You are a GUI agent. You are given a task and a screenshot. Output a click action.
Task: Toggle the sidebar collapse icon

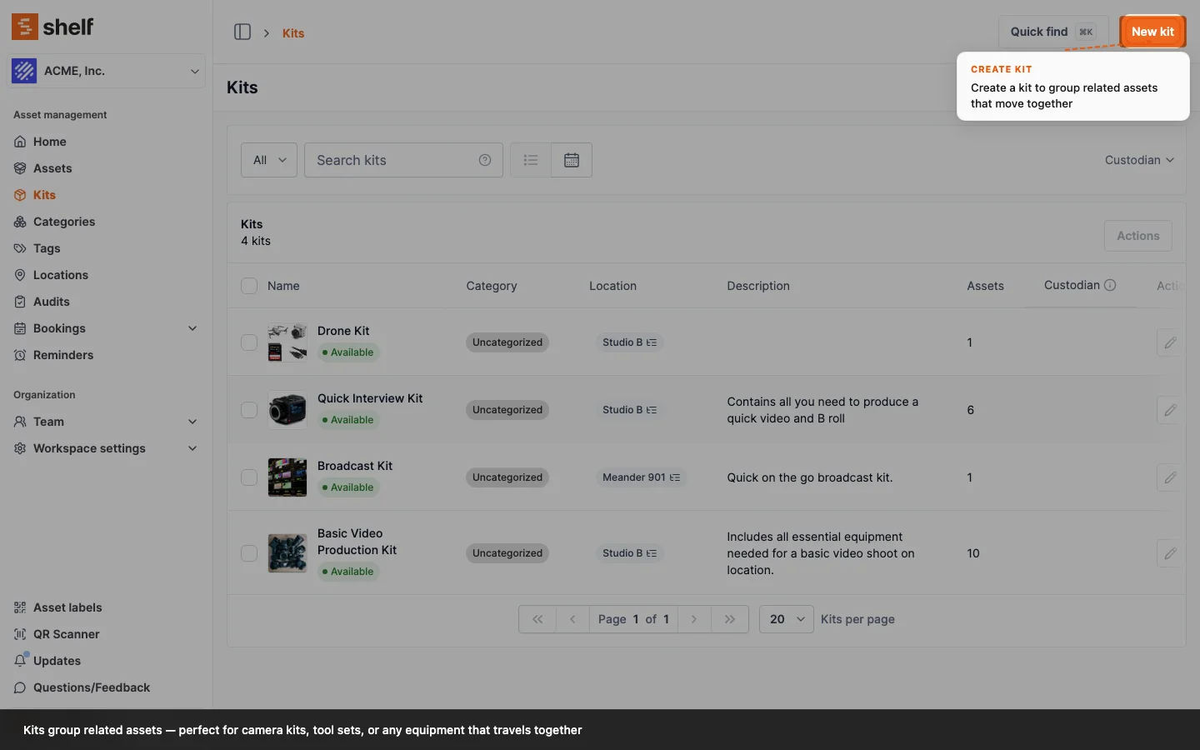coord(242,32)
